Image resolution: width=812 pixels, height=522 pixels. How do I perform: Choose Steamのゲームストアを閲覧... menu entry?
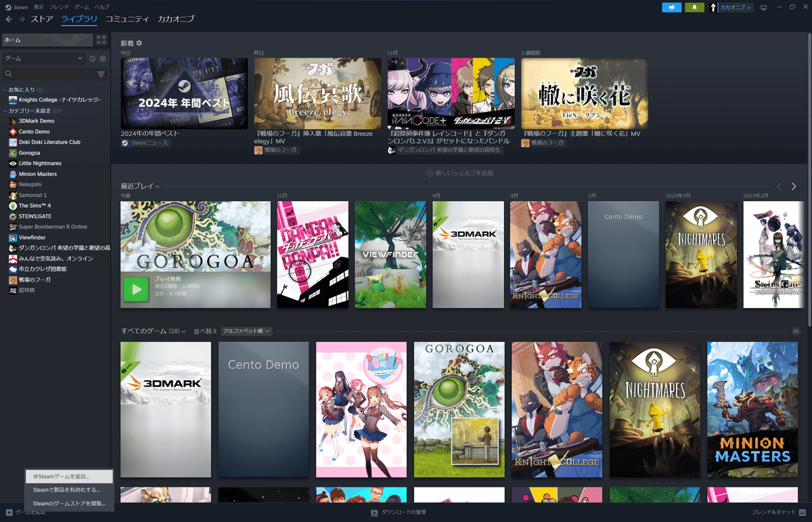69,503
